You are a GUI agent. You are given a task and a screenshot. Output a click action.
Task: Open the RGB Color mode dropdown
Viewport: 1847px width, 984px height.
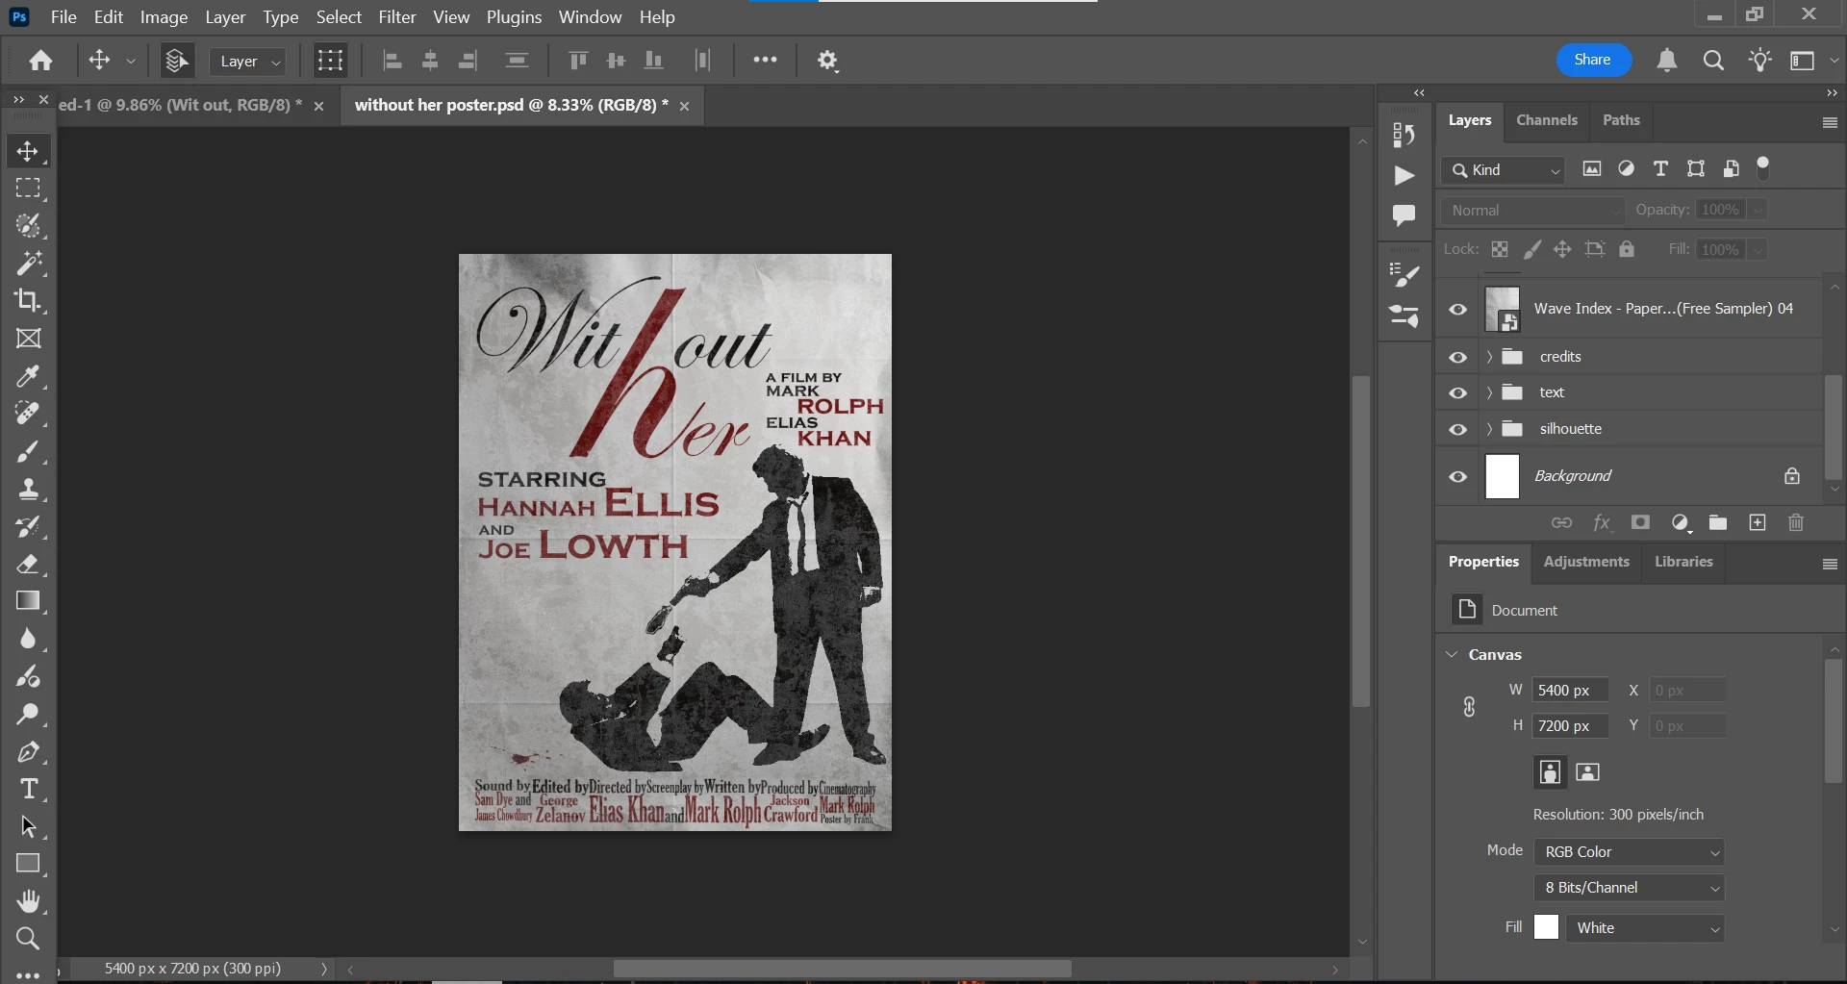coord(1629,852)
